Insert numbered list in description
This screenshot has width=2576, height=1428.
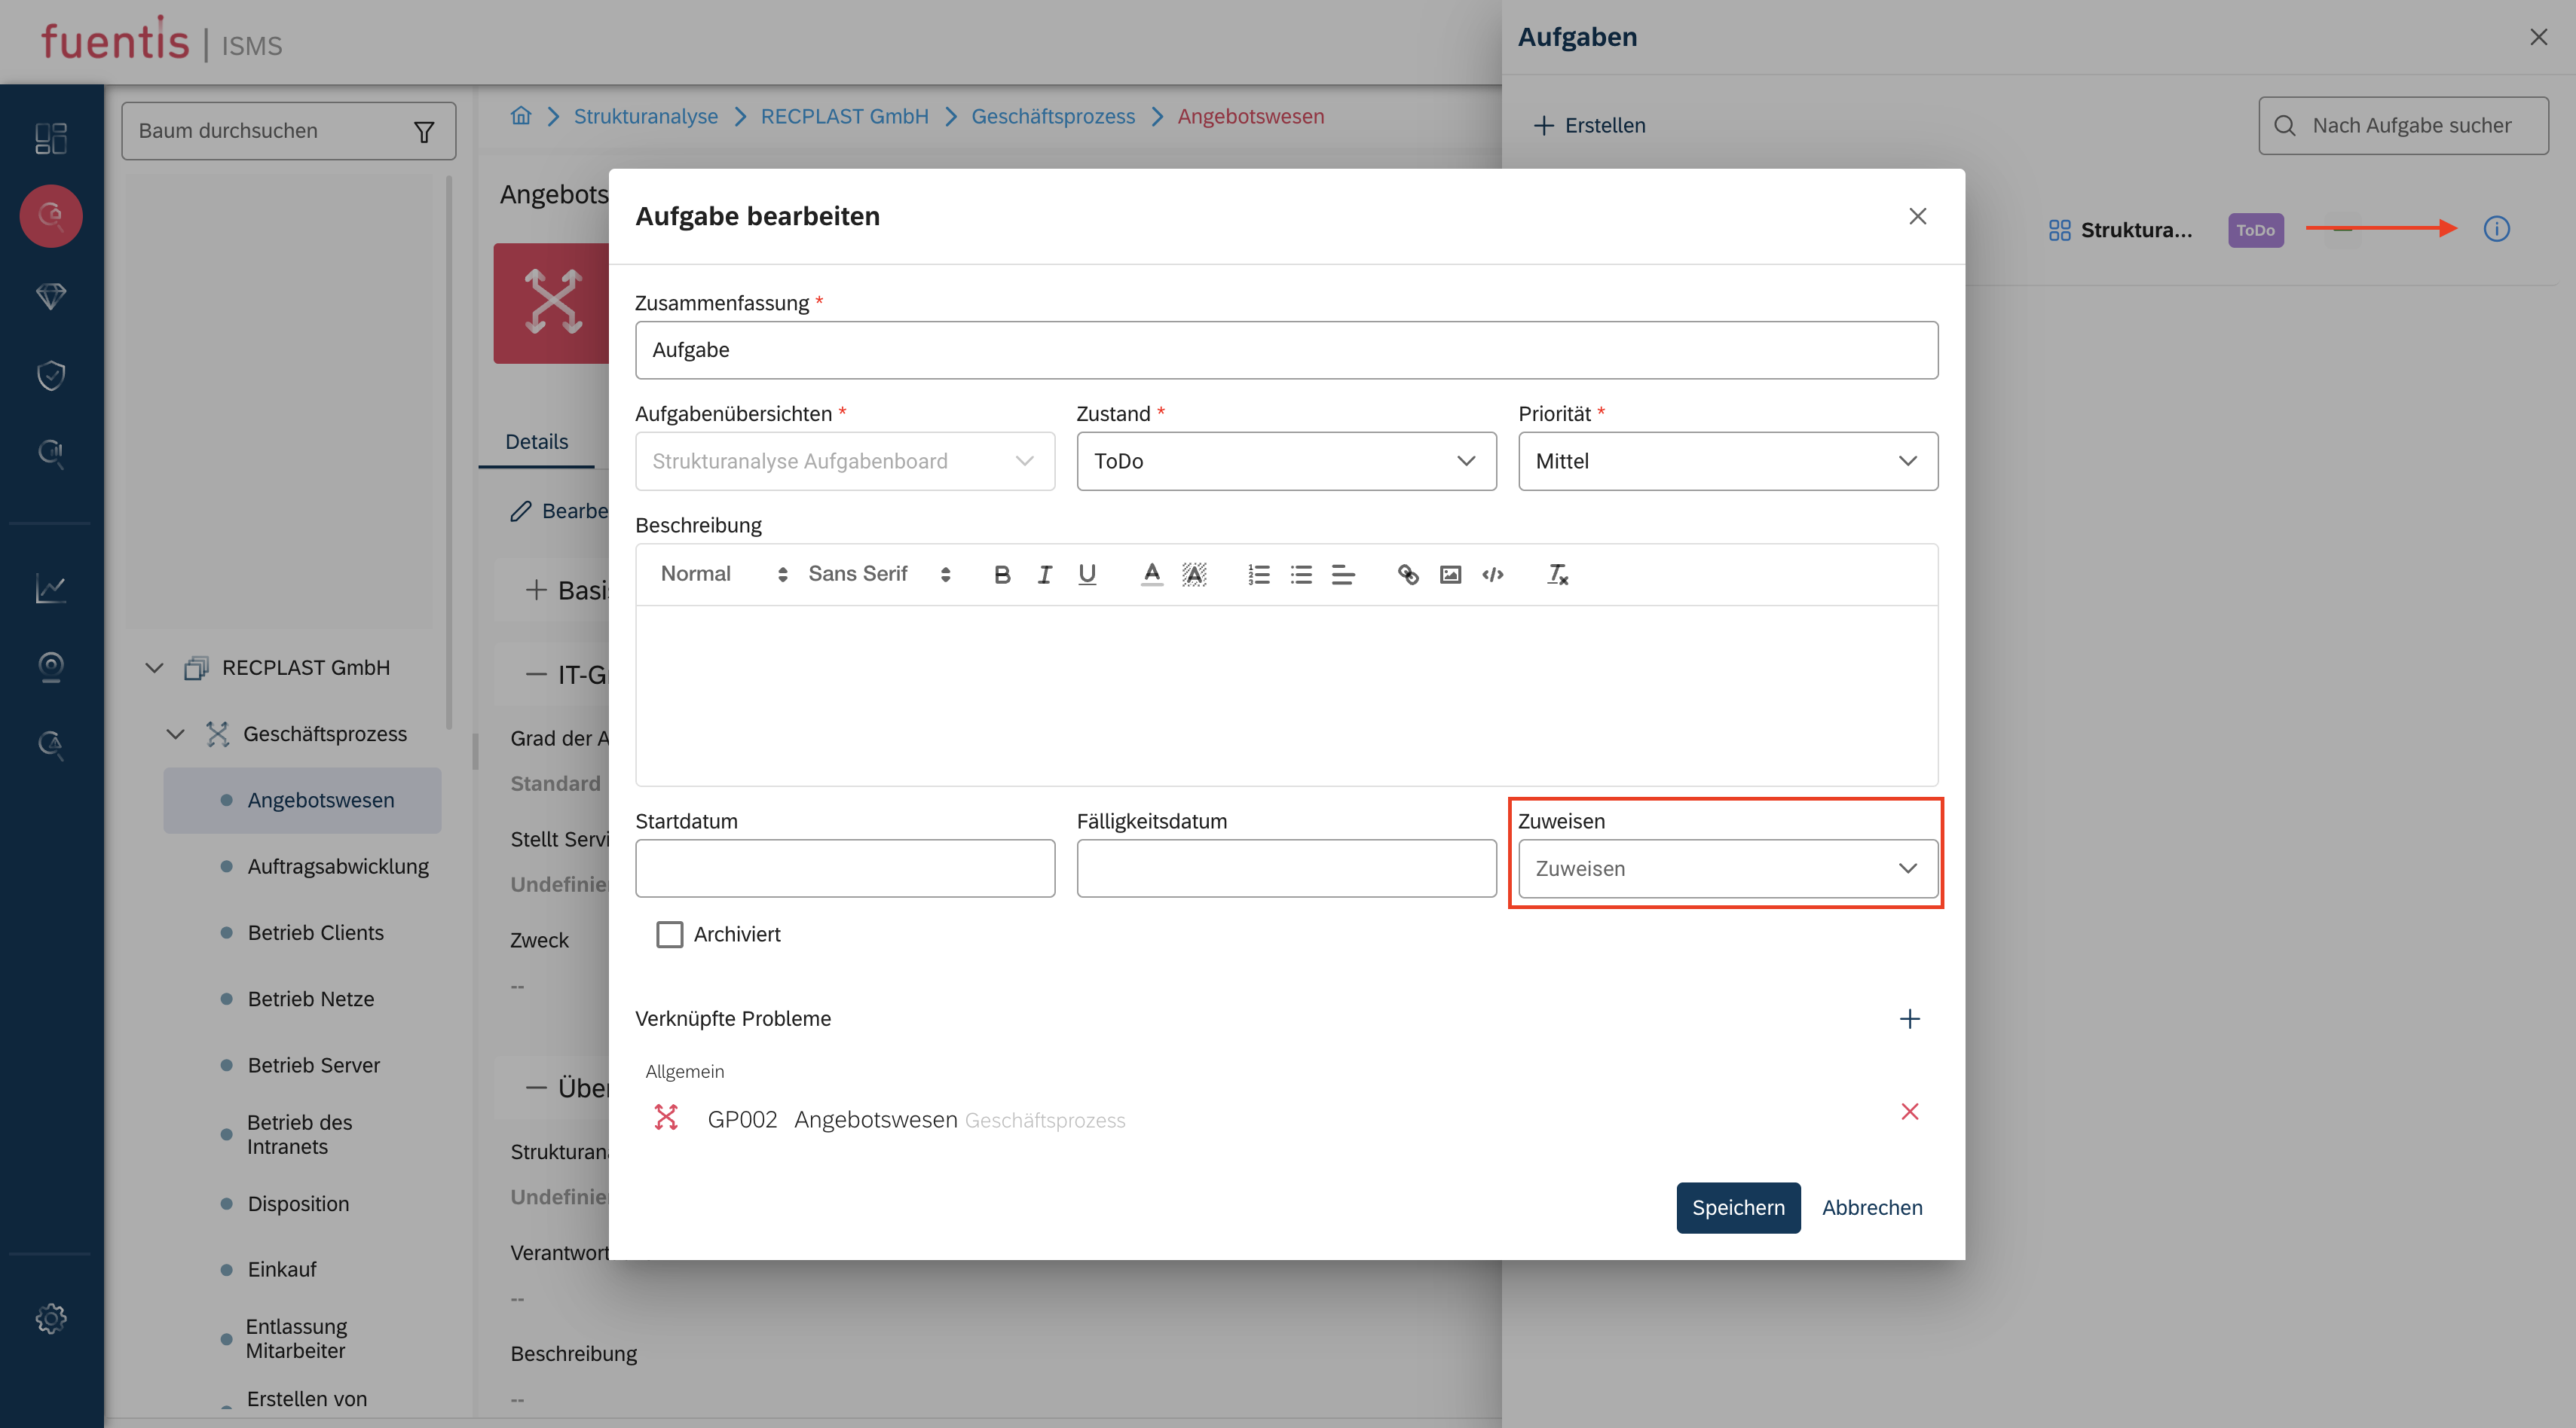(1258, 575)
